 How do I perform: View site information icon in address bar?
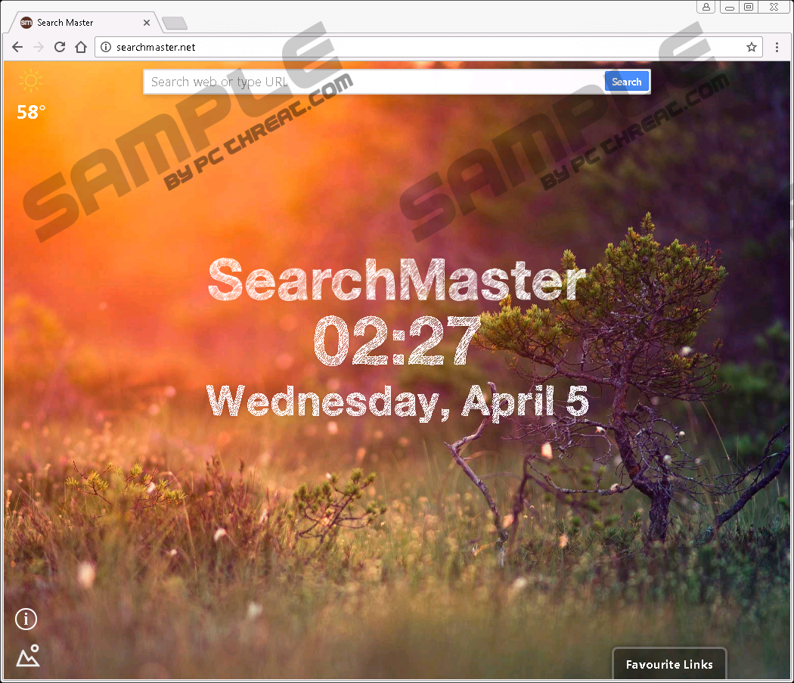coord(107,47)
